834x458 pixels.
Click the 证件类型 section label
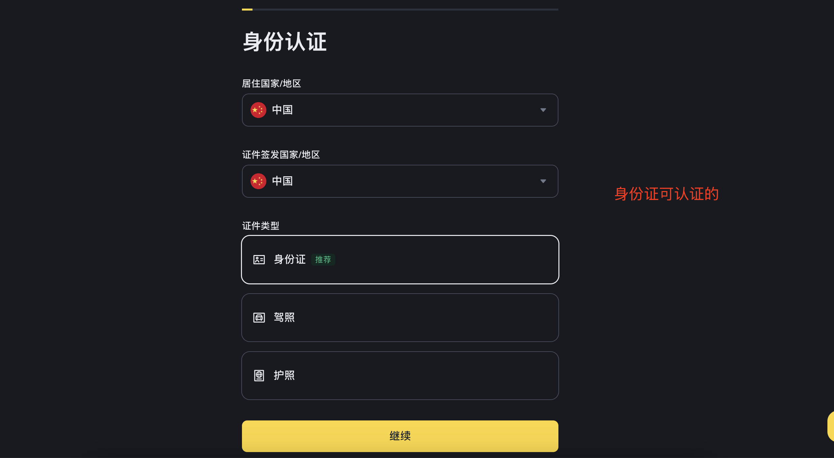(261, 226)
